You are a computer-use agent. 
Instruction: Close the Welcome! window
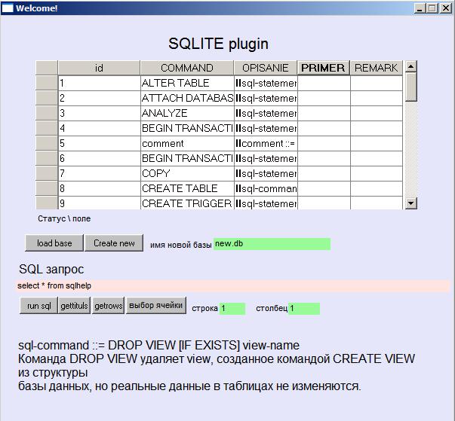(x=446, y=8)
